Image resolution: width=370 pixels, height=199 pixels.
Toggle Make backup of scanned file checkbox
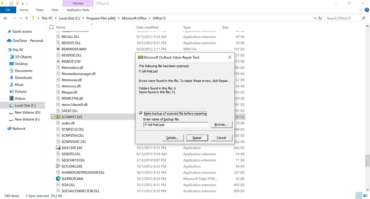point(141,114)
